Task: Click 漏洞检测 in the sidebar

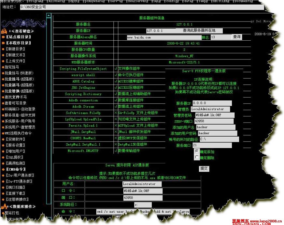Action: (15, 163)
